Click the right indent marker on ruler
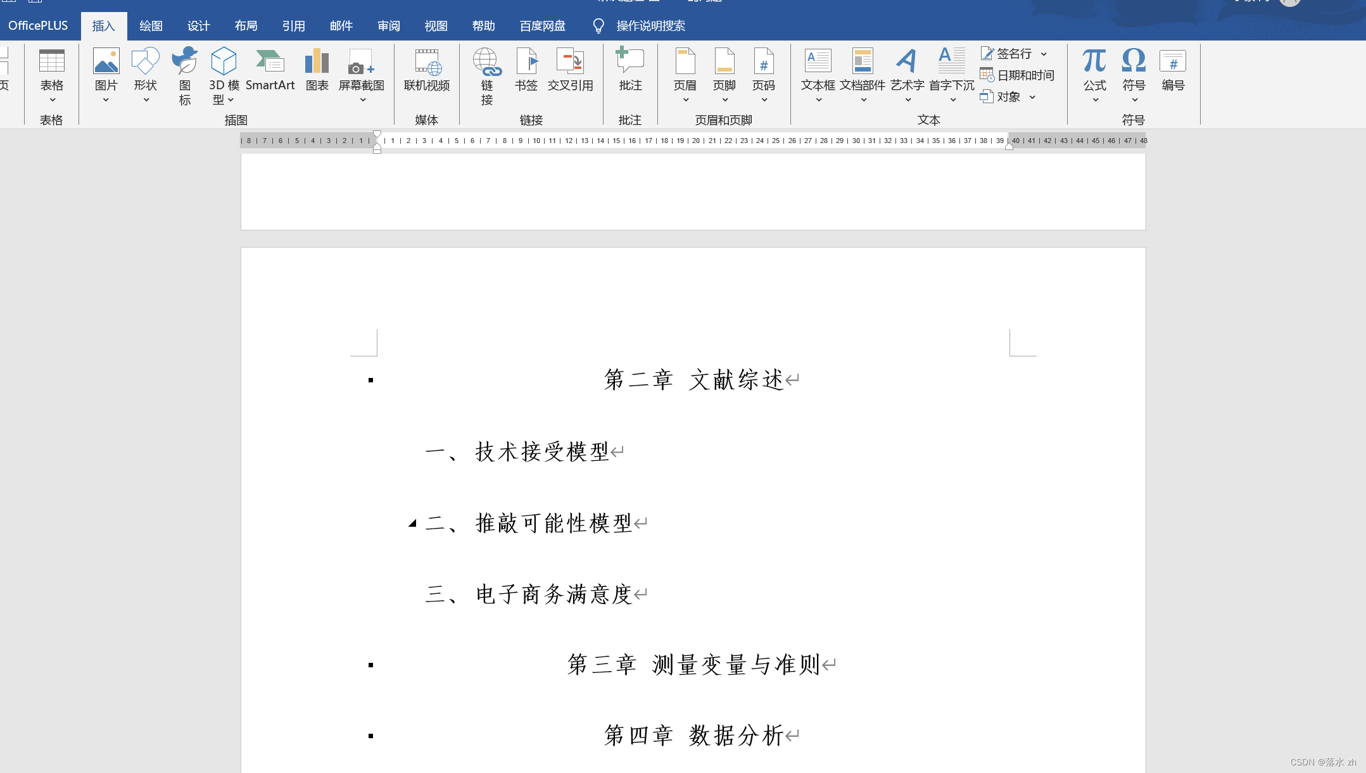The image size is (1366, 773). [1009, 147]
